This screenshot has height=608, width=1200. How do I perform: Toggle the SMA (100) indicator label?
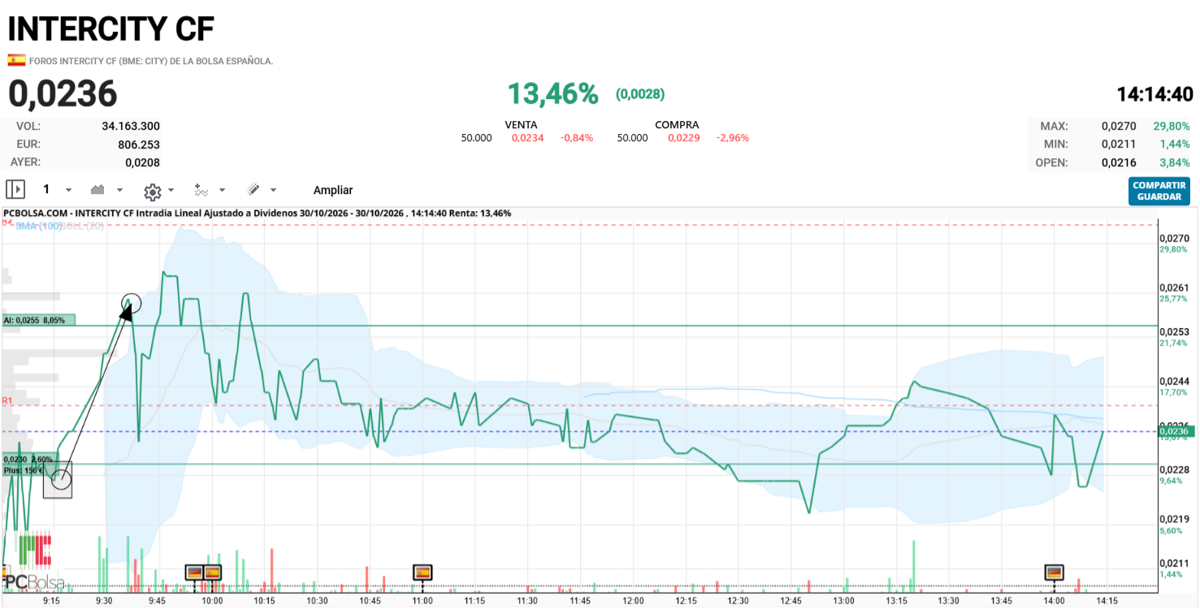pos(37,226)
